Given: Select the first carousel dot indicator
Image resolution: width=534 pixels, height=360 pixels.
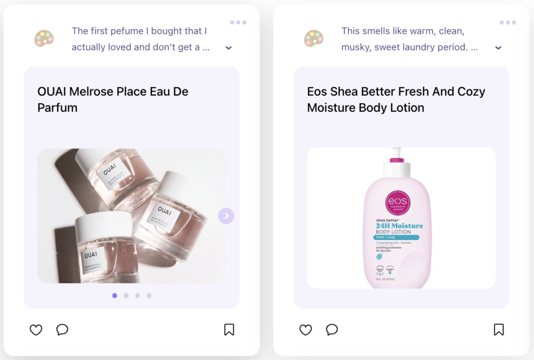Looking at the screenshot, I should tap(114, 295).
